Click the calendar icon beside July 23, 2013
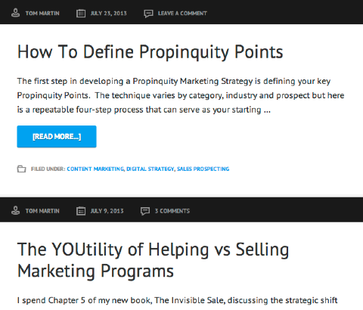The image size is (363, 310). pyautogui.click(x=81, y=13)
